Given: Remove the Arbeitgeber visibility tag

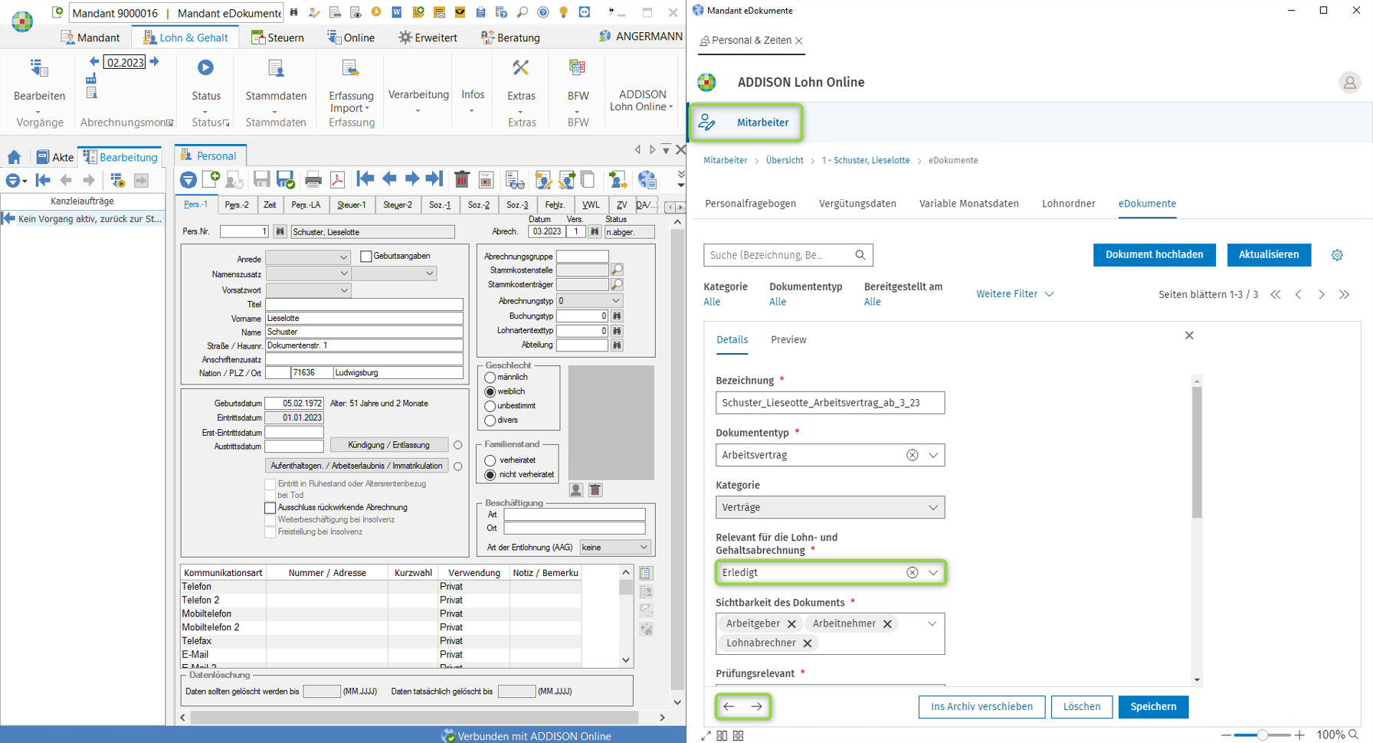Looking at the screenshot, I should coord(791,624).
